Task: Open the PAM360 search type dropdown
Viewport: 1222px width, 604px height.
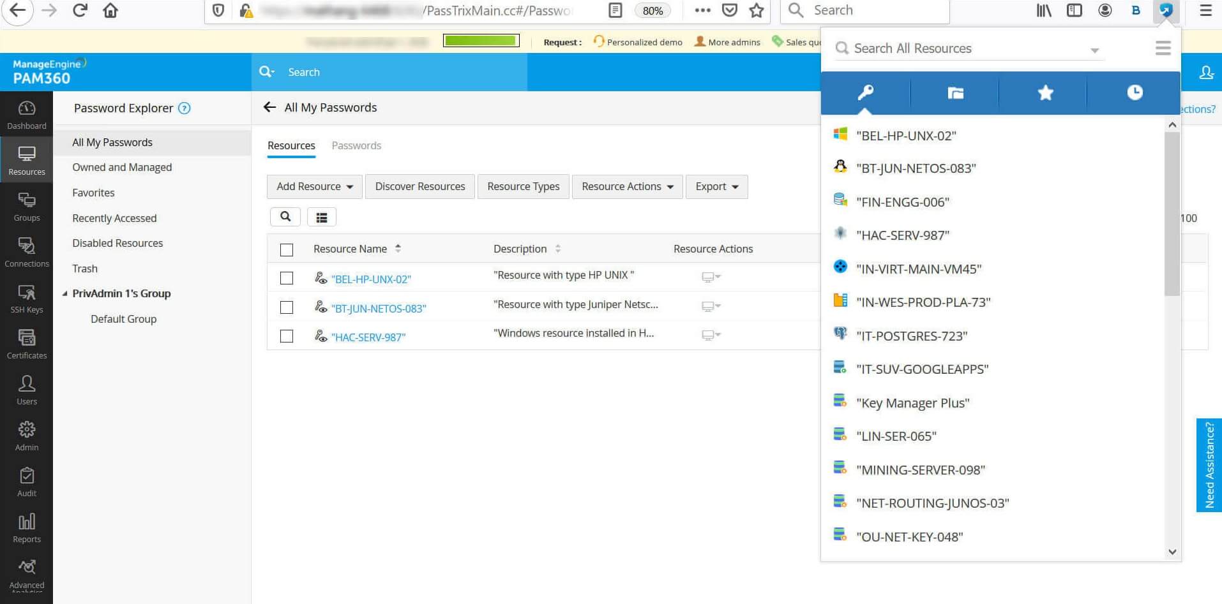Action: (267, 72)
